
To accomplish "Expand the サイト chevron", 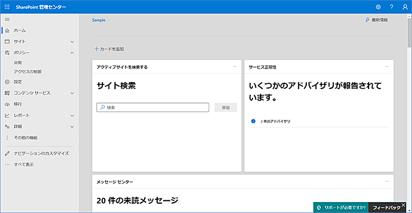I will pos(72,42).
